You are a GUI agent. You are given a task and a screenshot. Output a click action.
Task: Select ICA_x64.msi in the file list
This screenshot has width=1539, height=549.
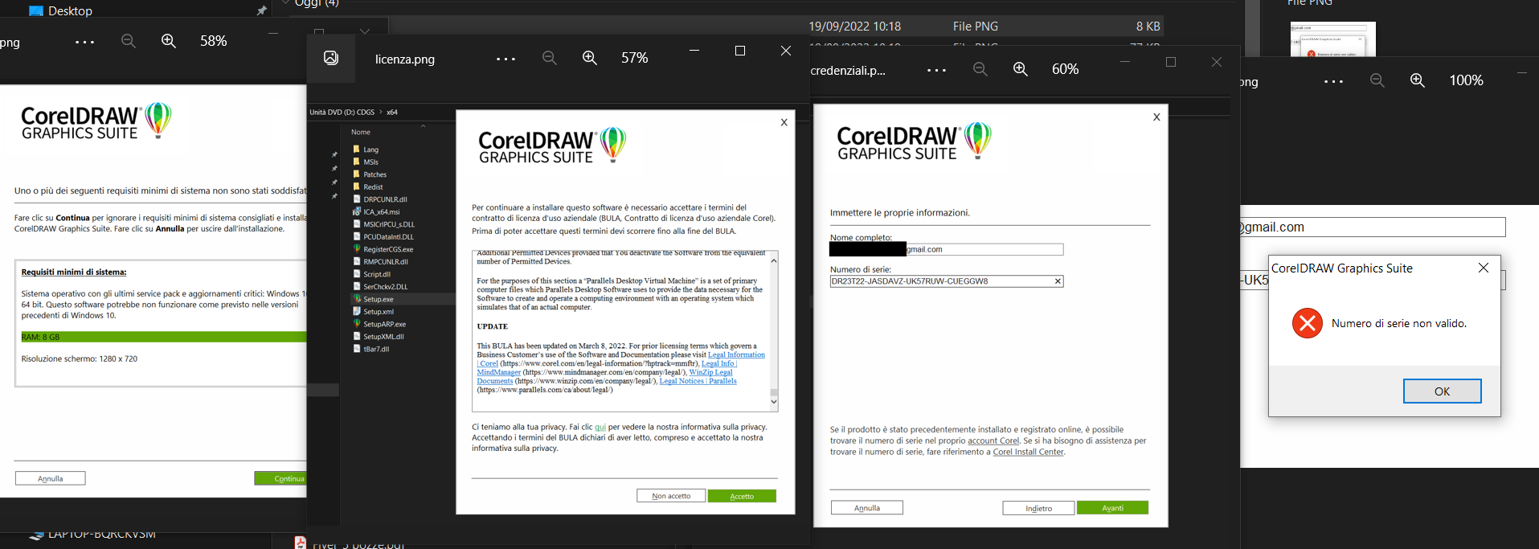click(381, 212)
